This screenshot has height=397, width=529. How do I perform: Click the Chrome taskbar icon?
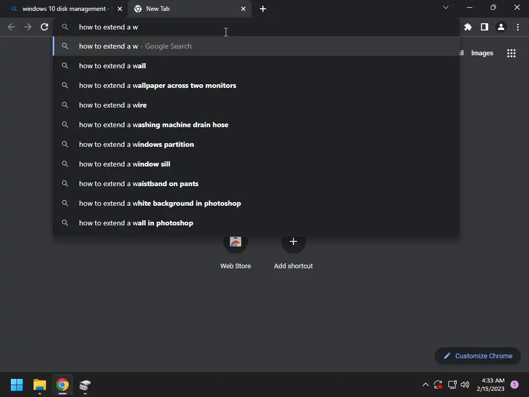point(63,385)
